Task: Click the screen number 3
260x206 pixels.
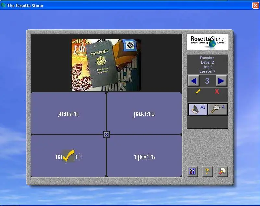Action: [x=207, y=81]
